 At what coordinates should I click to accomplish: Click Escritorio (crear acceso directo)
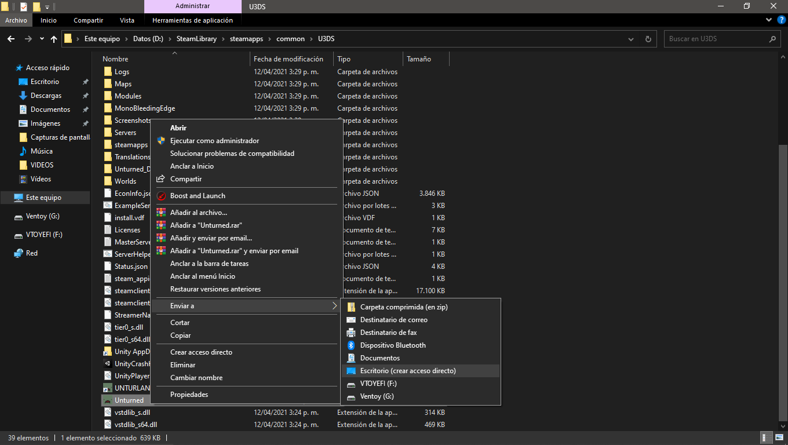(x=408, y=371)
